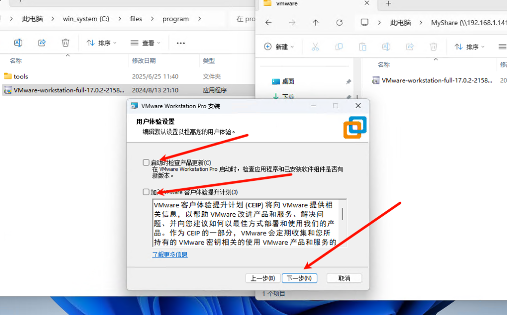The height and width of the screenshot is (315, 507).
Task: Click the Cut scissors icon in vmware window
Action: [315, 47]
